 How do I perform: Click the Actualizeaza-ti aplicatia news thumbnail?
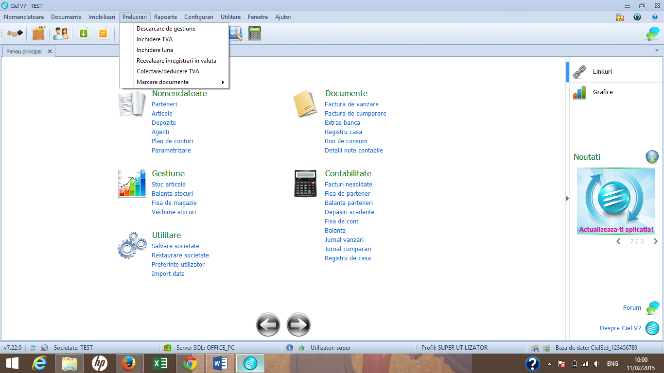(x=616, y=201)
